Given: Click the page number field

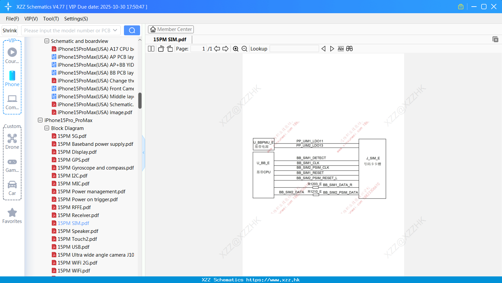Looking at the screenshot, I should coord(199,48).
